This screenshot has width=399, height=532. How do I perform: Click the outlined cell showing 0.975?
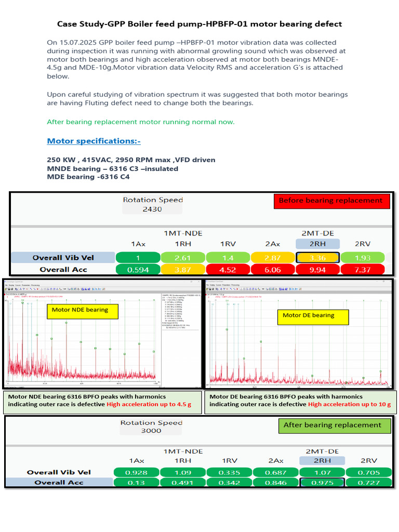tap(322, 483)
